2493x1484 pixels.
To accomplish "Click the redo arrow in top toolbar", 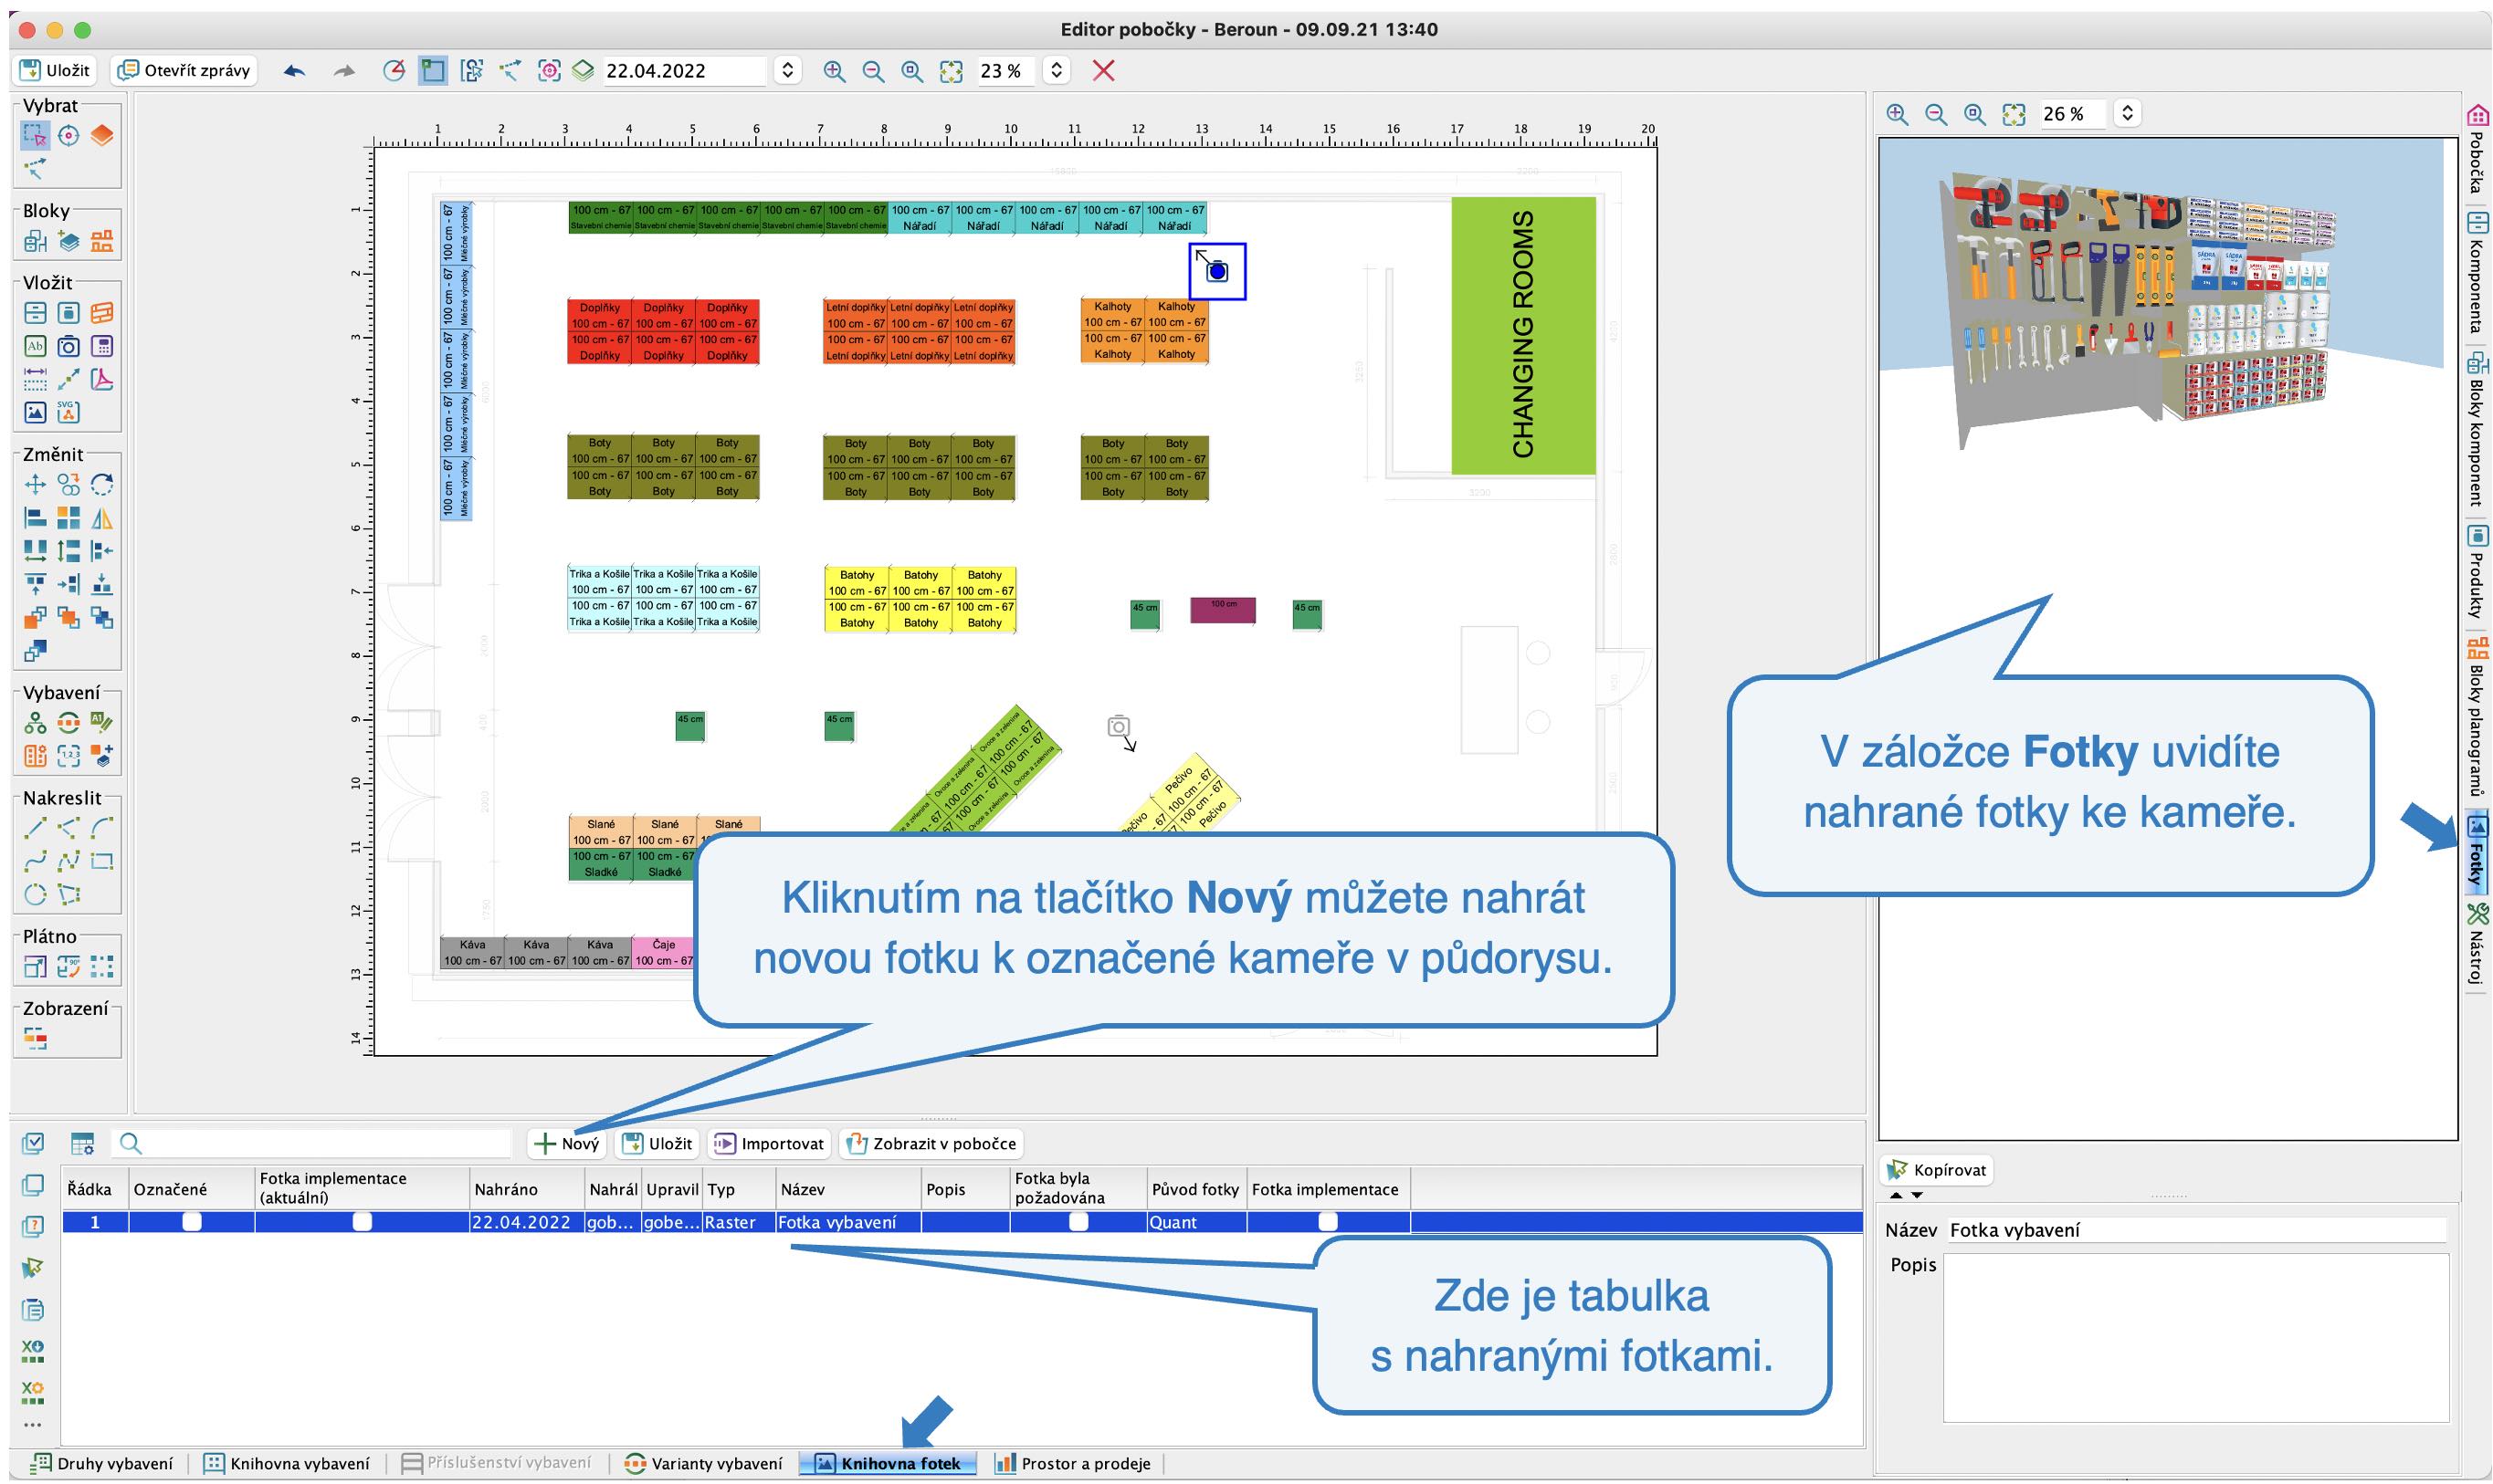I will click(x=343, y=71).
